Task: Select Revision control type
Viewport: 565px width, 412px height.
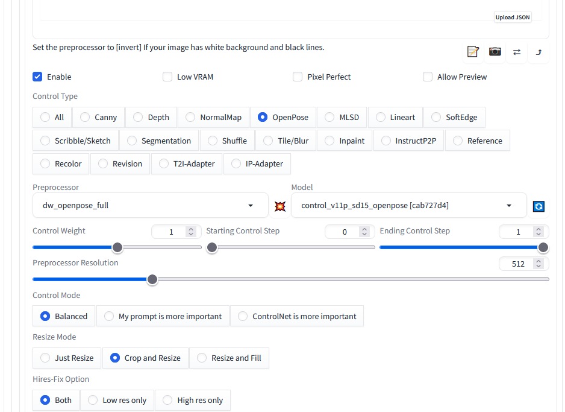Action: 120,164
